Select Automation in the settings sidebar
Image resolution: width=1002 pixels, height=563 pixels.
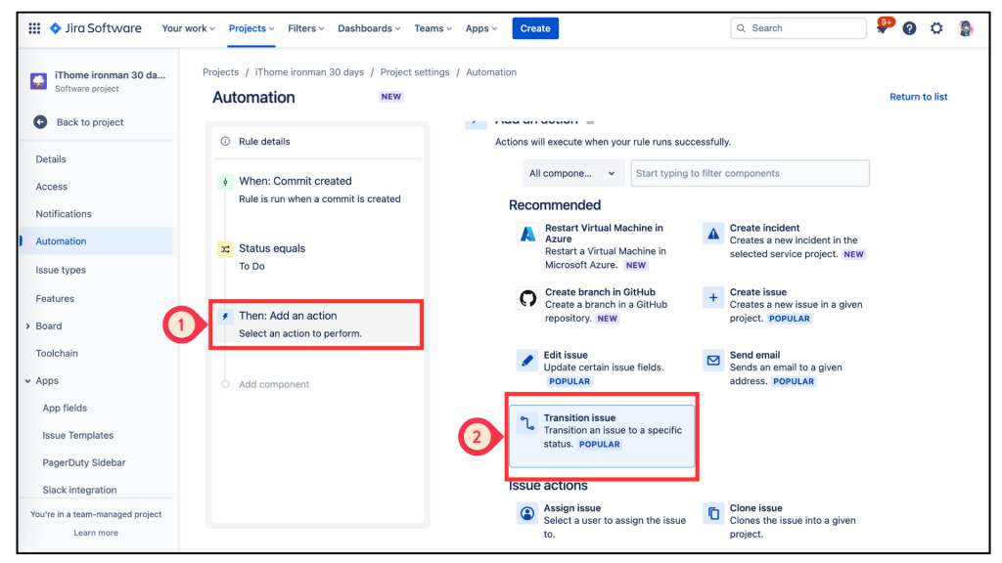point(96,241)
